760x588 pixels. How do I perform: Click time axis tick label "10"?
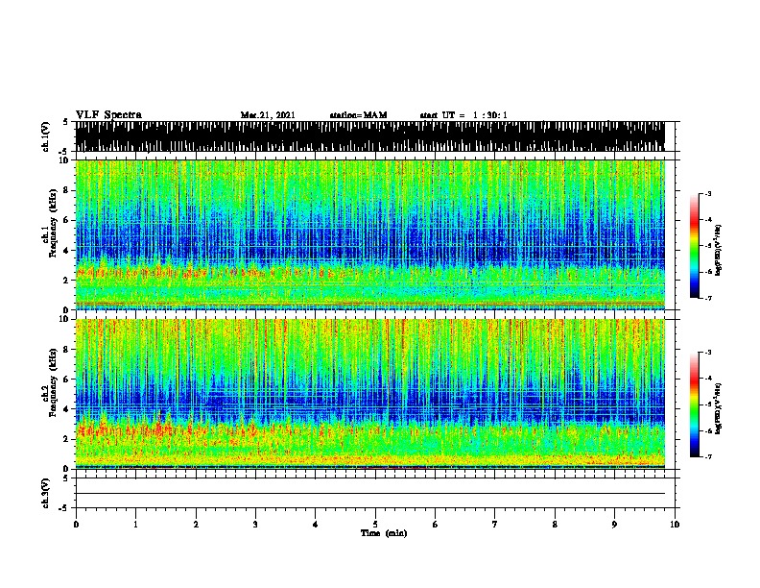tap(675, 525)
